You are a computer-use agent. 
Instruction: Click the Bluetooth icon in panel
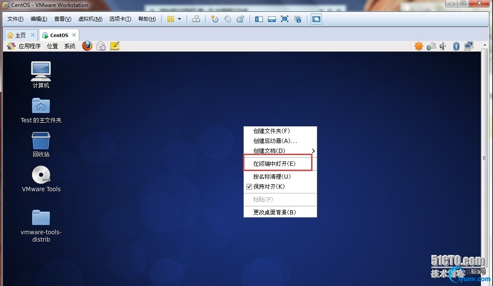[456, 46]
